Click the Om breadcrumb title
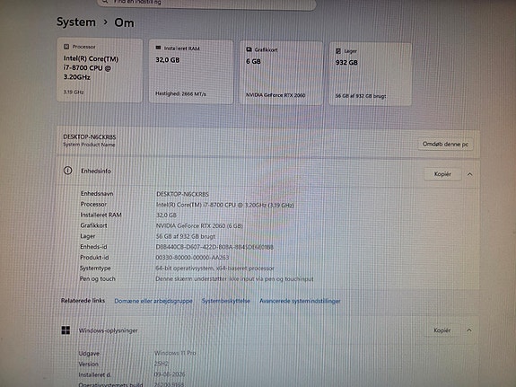Image resolution: width=516 pixels, height=387 pixels. tap(125, 22)
